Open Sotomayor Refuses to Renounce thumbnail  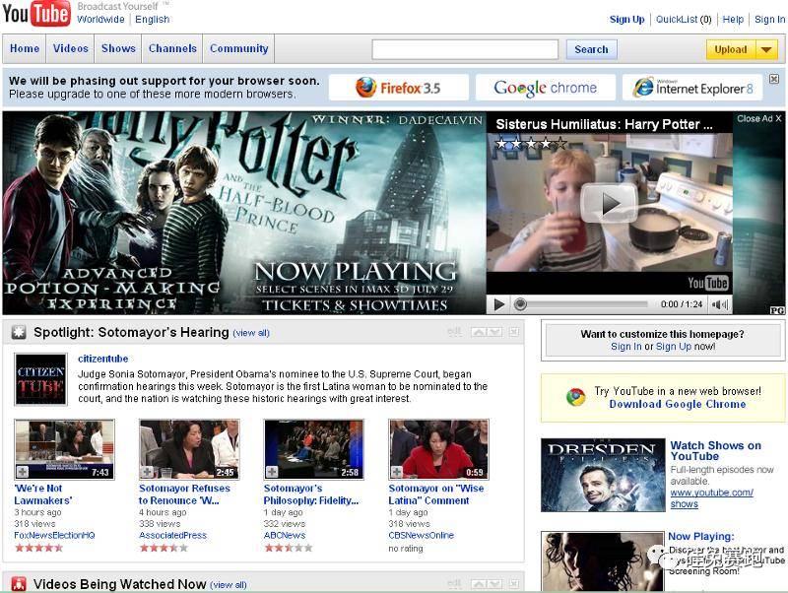coord(189,449)
